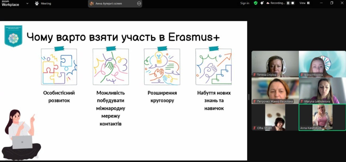Open the Zoom AI Companion sparkle icon
Image resolution: width=346 pixels, height=162 pixels.
pos(262,3)
